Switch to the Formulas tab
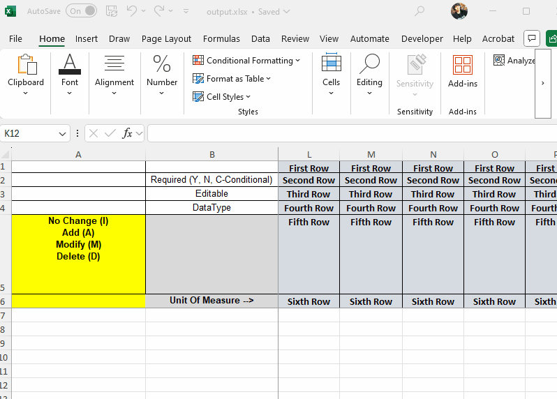557x399 pixels. pyautogui.click(x=221, y=38)
